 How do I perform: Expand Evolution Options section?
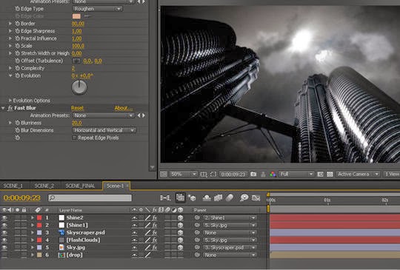[x=10, y=101]
